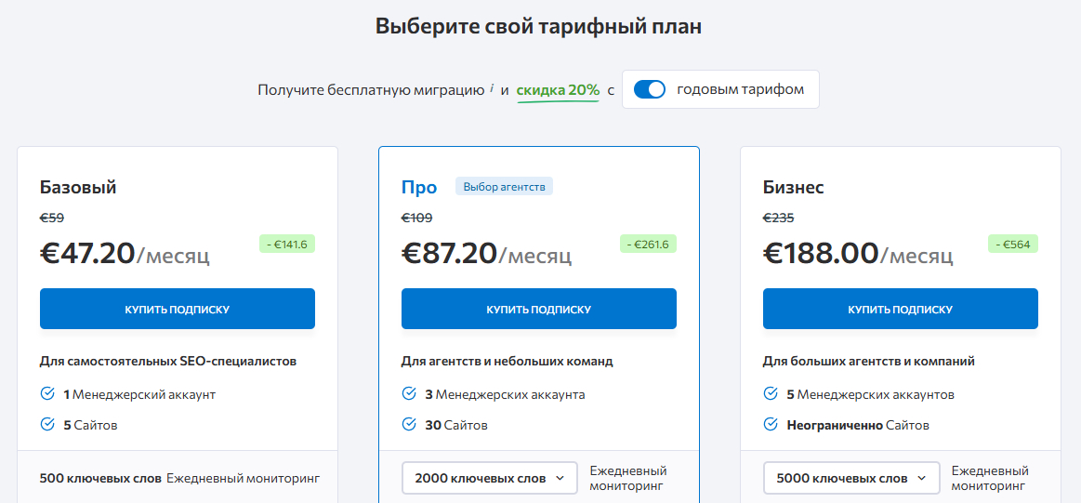Screen dimensions: 1081x503
Task: Buy the Про plan subscription
Action: 539,309
